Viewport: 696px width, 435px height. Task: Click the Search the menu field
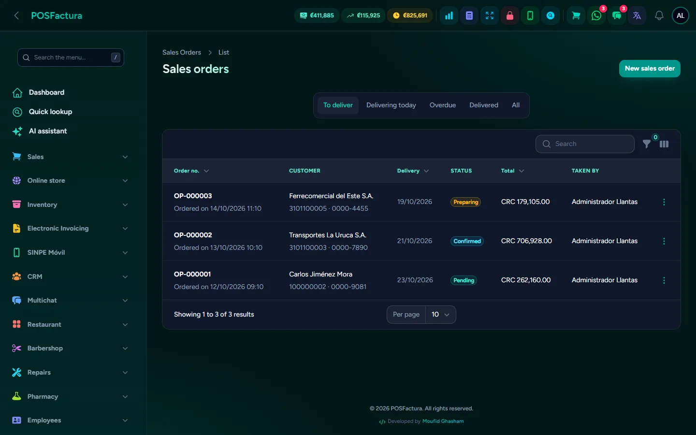pos(71,58)
